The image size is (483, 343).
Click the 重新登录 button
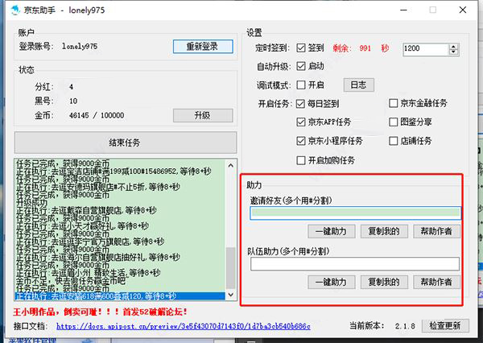point(203,47)
